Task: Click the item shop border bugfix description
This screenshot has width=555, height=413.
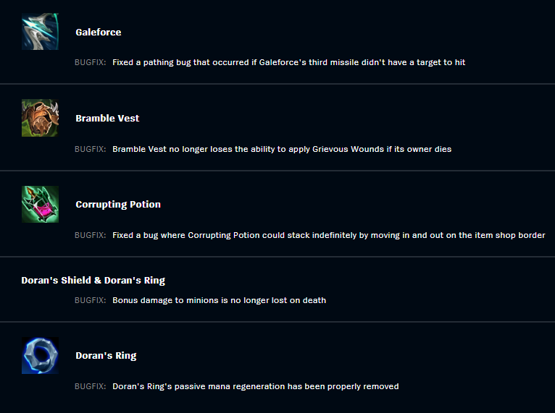Action: tap(329, 235)
